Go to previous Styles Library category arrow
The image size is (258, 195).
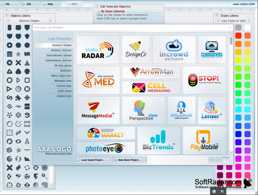(x=218, y=21)
